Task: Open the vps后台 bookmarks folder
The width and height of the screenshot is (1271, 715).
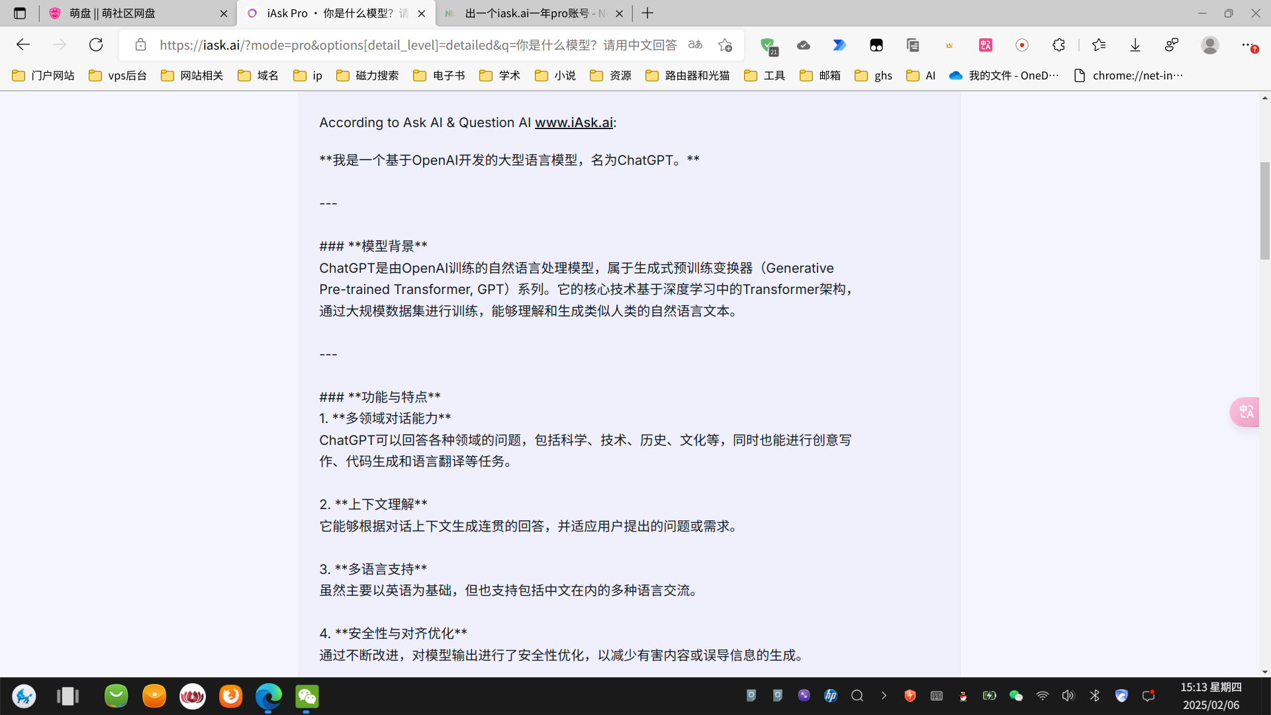Action: coord(118,75)
